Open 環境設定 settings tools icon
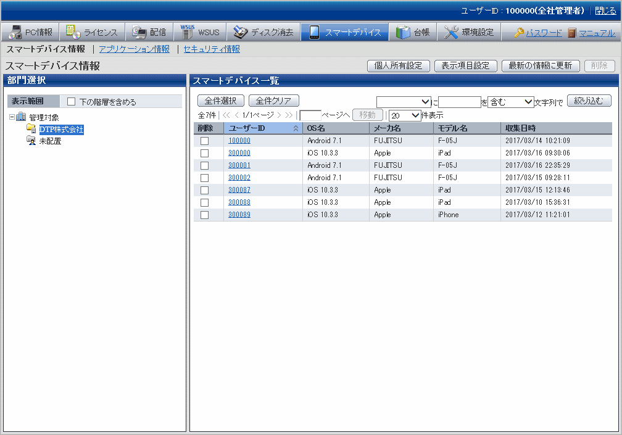The height and width of the screenshot is (435, 622). tap(451, 32)
